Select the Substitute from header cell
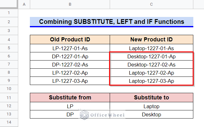This screenshot has width=204, height=127. (x=70, y=98)
